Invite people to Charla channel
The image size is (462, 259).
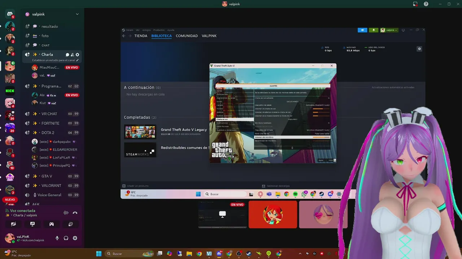click(72, 55)
